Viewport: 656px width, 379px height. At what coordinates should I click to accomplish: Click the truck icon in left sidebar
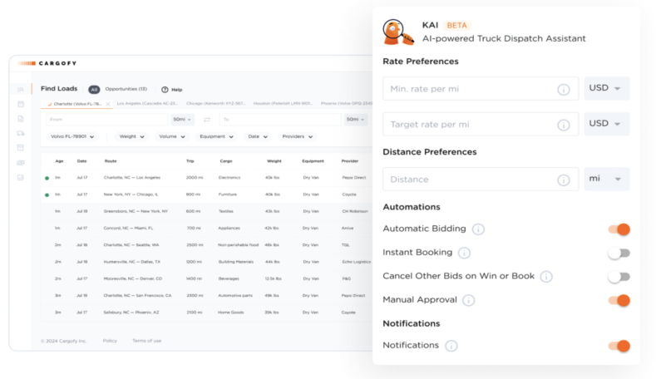coord(21,133)
